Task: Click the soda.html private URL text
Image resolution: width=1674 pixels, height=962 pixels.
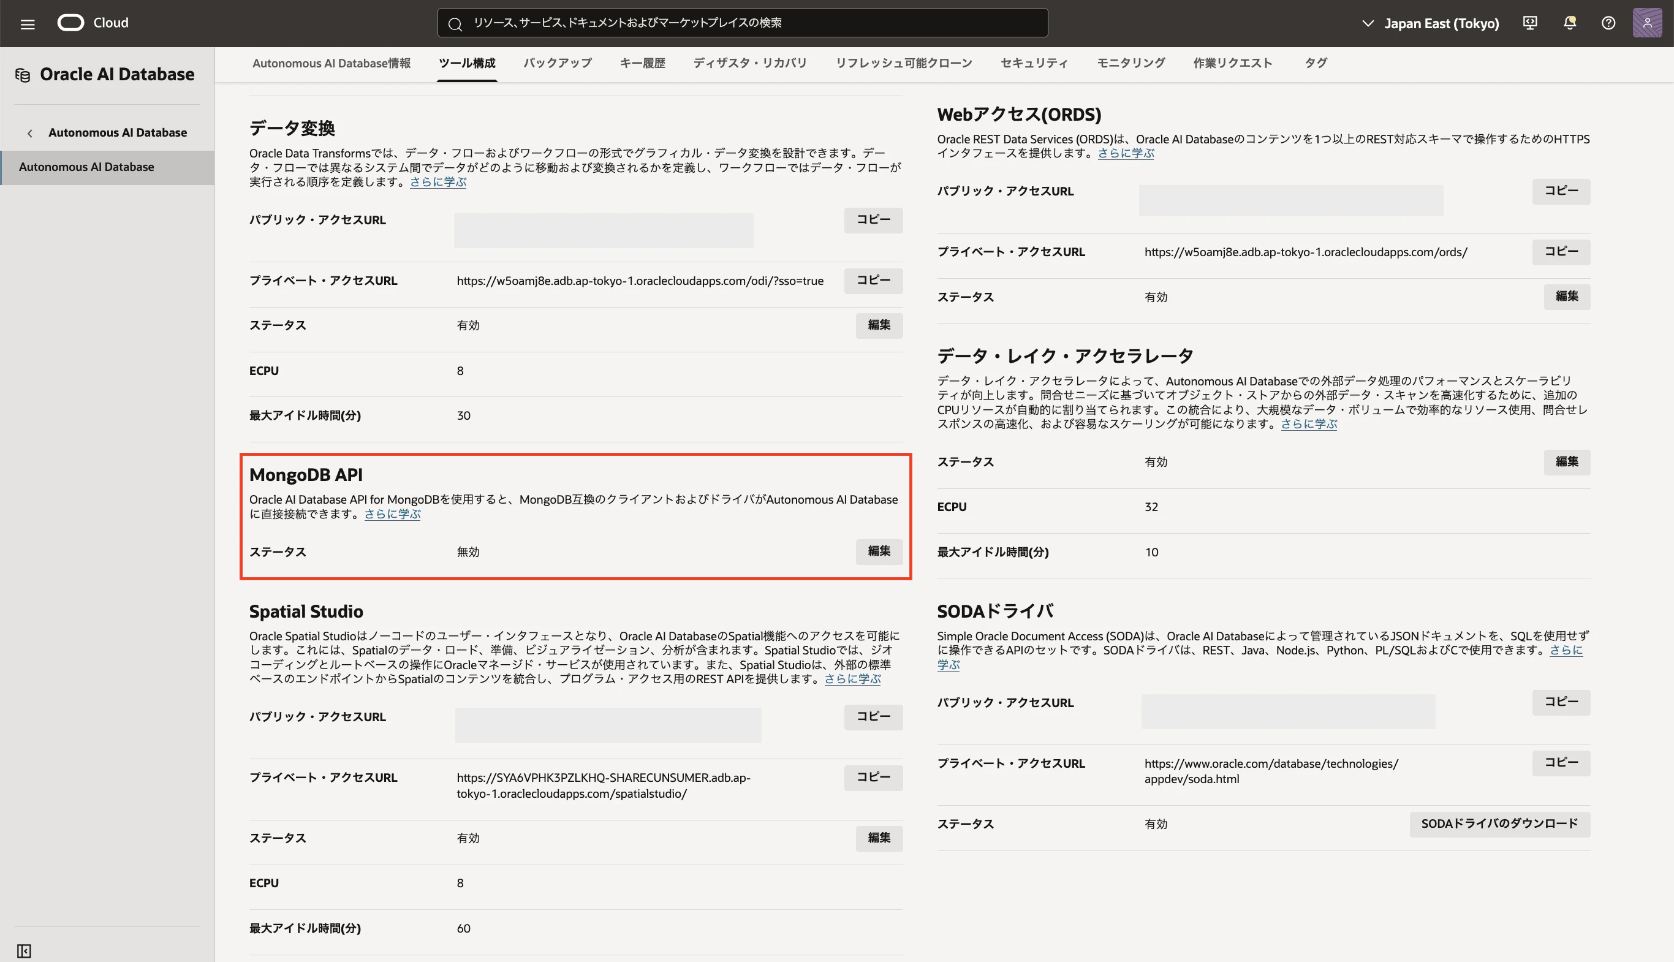Action: click(1271, 771)
